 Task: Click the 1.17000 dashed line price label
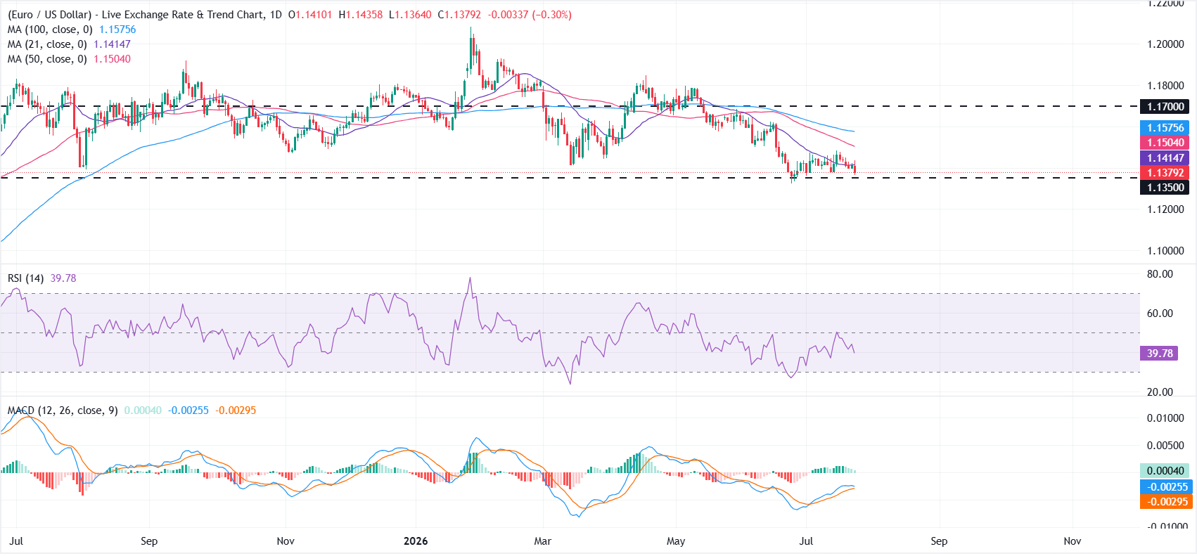(1165, 107)
